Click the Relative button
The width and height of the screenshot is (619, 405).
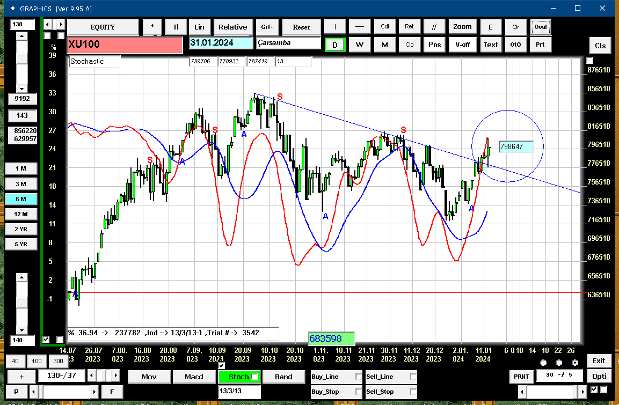point(233,27)
